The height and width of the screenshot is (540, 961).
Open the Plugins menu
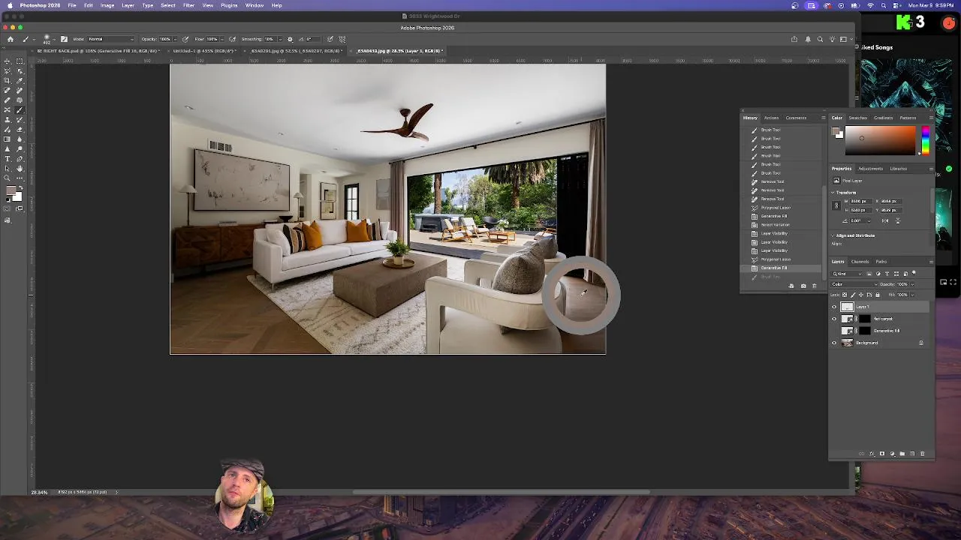point(229,5)
